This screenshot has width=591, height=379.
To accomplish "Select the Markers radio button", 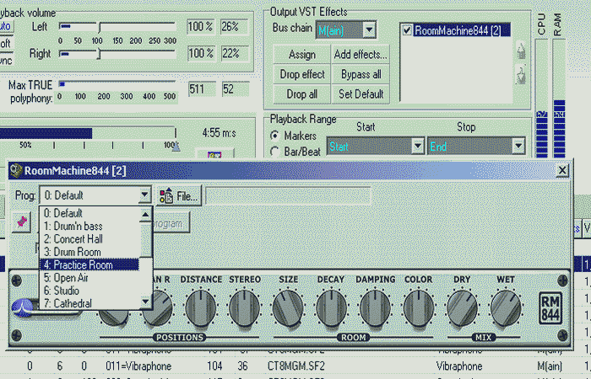I will pos(275,136).
